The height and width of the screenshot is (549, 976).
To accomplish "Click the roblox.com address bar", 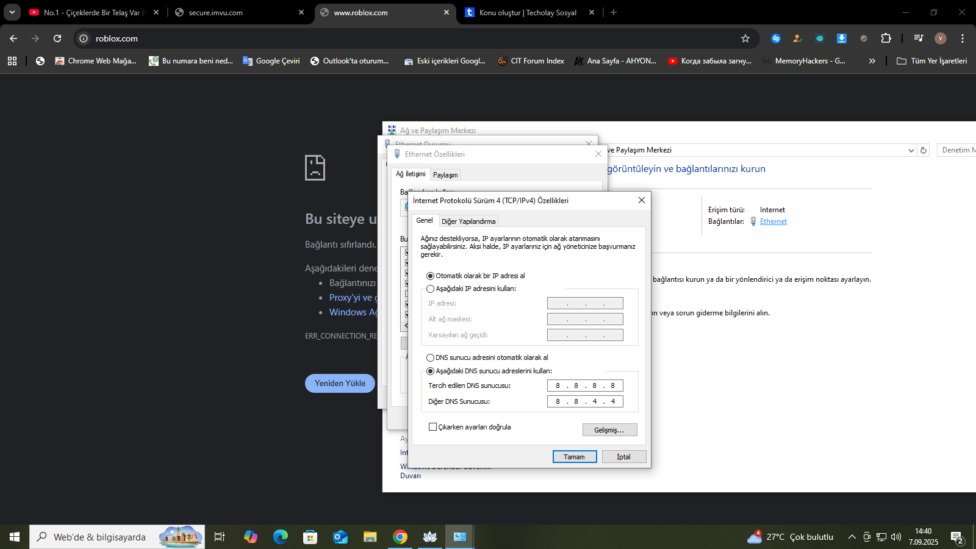I will (x=415, y=38).
